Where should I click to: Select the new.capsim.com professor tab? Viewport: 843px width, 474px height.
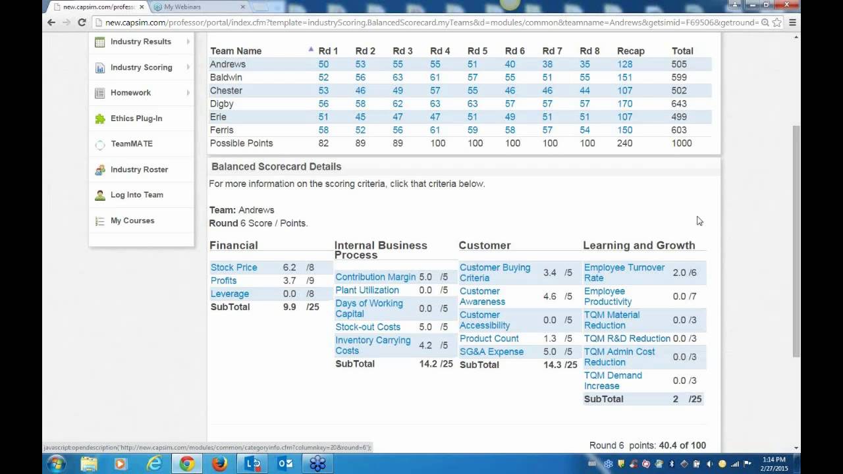click(x=97, y=7)
